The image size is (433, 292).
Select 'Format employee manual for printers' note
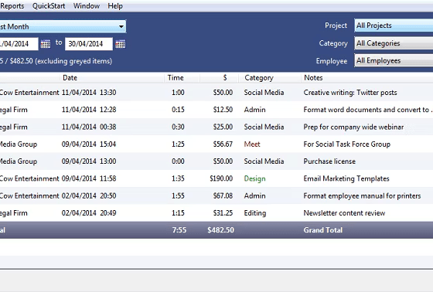tap(362, 195)
